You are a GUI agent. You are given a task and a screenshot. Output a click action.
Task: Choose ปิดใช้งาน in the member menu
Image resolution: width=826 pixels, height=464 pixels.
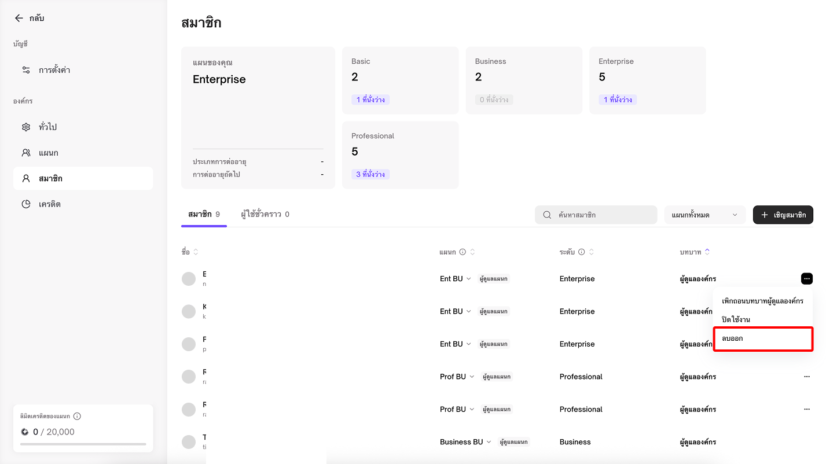pos(736,319)
